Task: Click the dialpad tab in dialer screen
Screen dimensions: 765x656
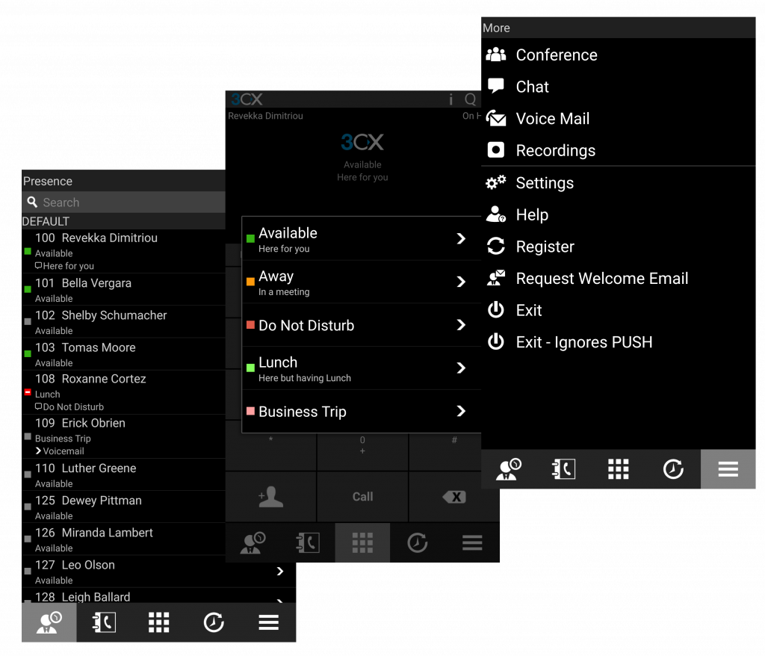Action: tap(362, 542)
